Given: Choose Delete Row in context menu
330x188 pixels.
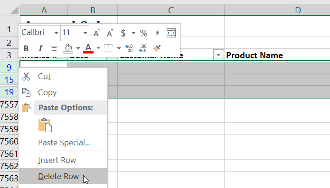Looking at the screenshot, I should point(63,176).
